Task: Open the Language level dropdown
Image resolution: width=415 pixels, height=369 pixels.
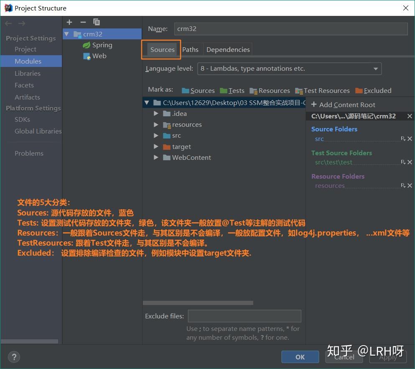Action: tap(375, 68)
